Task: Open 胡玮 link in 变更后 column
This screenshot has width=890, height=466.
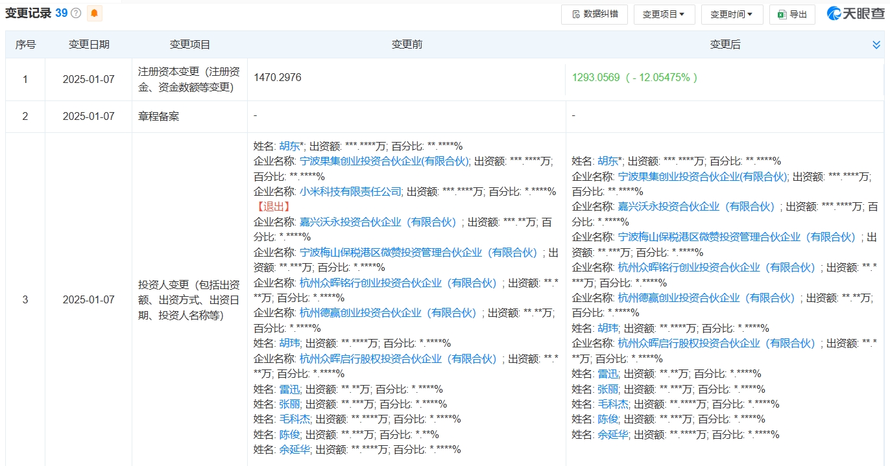Action: (607, 328)
